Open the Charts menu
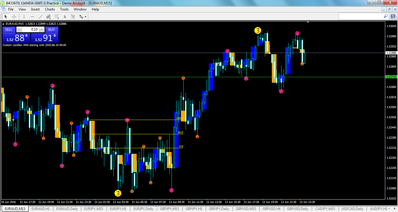The width and height of the screenshot is (398, 212). point(50,9)
